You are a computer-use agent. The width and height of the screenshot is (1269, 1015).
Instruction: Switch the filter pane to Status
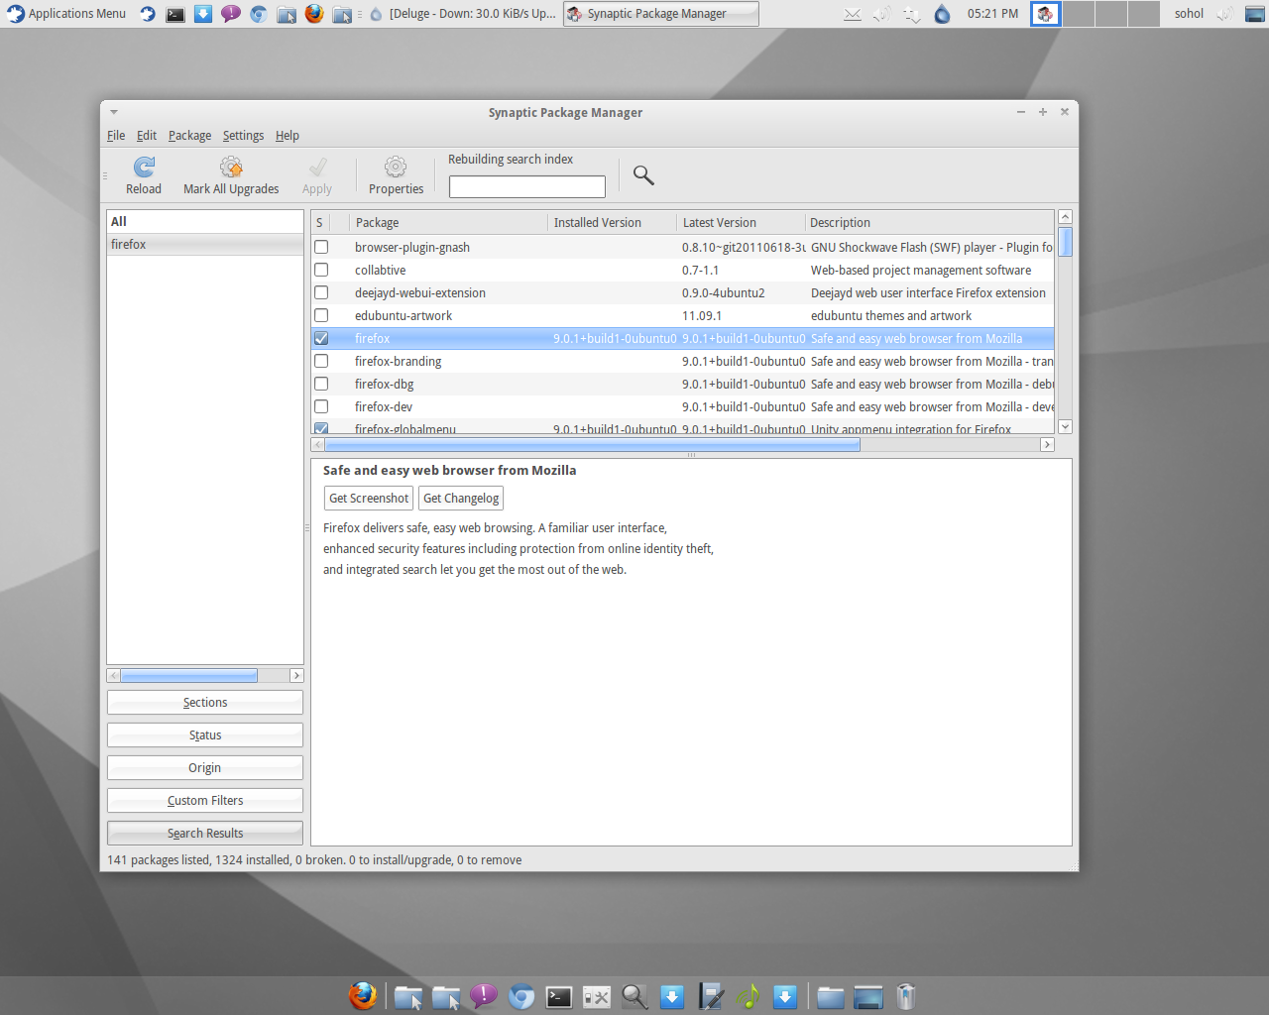[205, 735]
